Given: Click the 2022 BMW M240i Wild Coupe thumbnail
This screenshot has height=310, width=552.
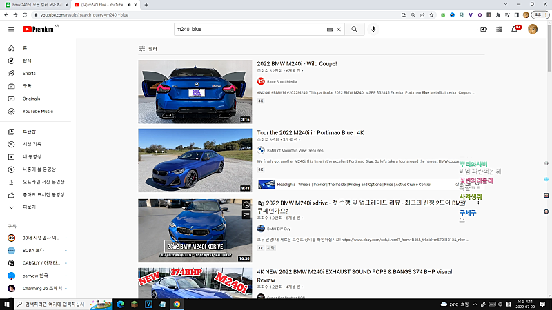Looking at the screenshot, I should point(194,92).
